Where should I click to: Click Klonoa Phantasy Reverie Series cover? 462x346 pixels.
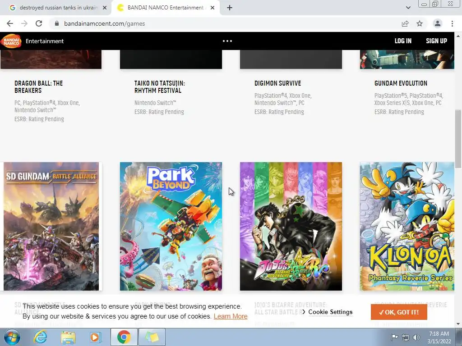click(407, 226)
